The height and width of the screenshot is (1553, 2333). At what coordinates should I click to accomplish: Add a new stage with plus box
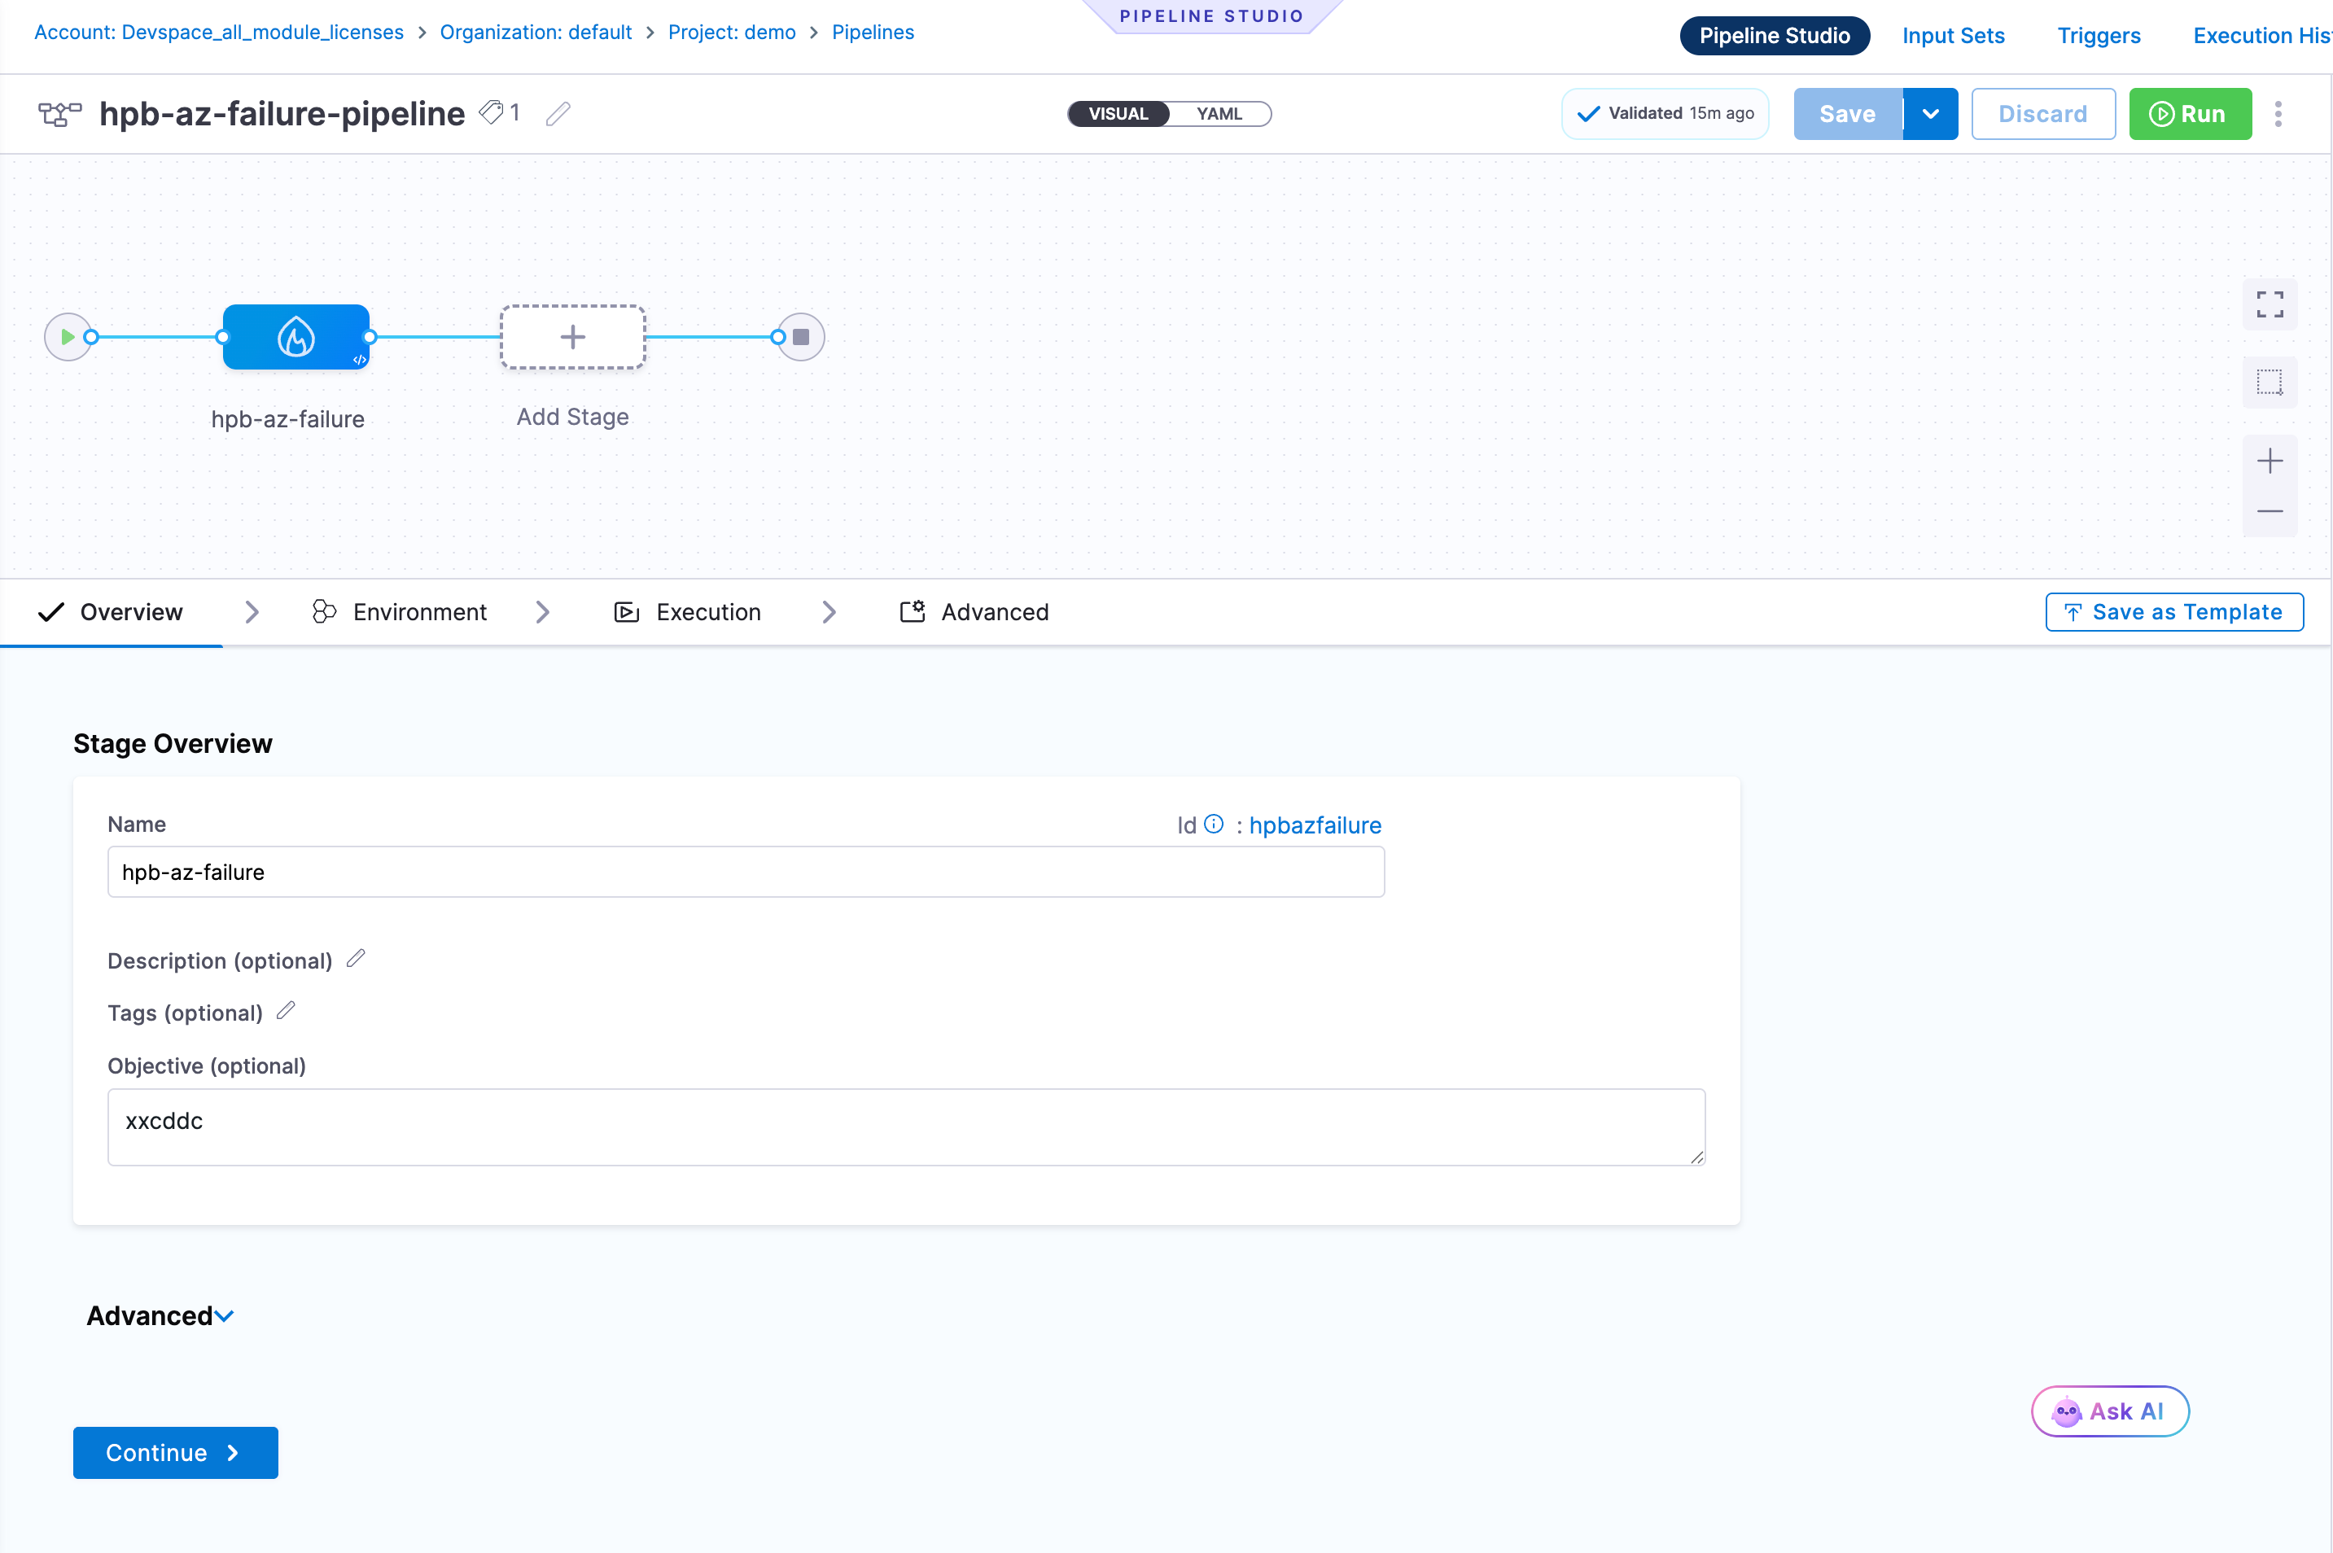tap(572, 337)
